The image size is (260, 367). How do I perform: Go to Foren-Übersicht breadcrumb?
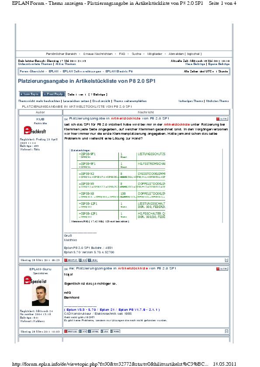pos(32,71)
